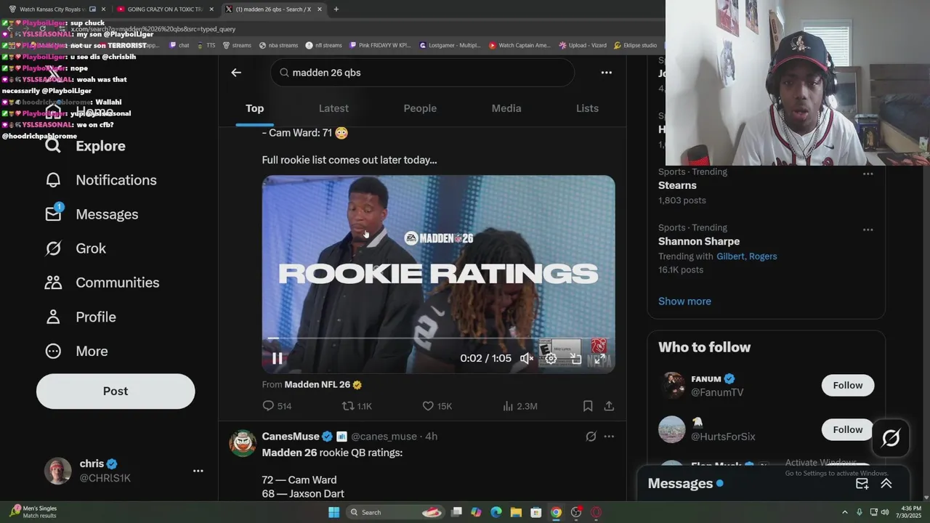Open the Windows Start menu

(333, 512)
